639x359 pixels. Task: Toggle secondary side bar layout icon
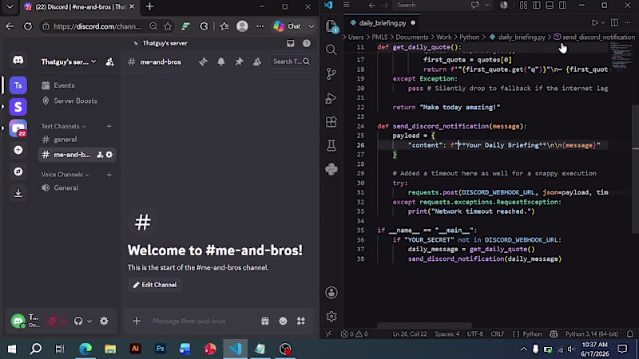562,5
